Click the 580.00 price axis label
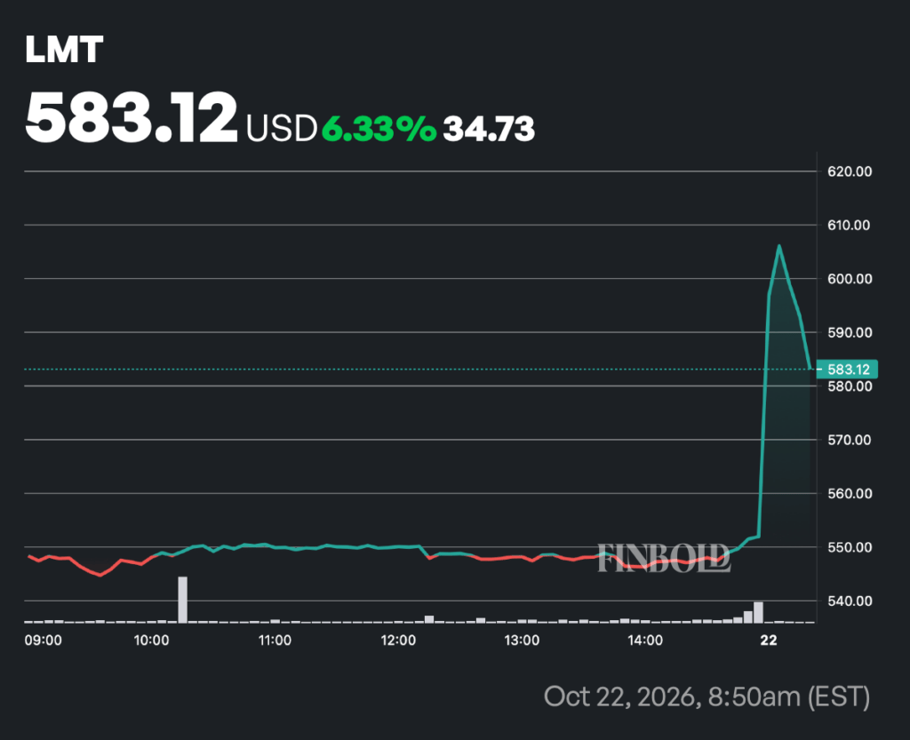Viewport: 910px width, 740px height. click(850, 386)
